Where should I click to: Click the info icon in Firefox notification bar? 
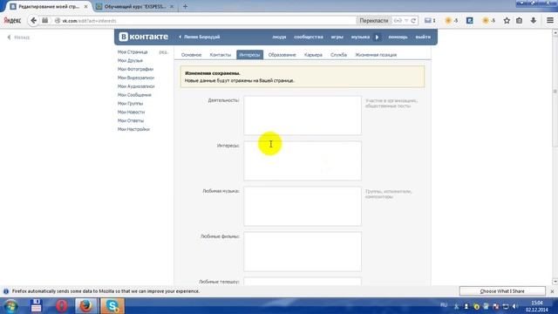[6, 291]
